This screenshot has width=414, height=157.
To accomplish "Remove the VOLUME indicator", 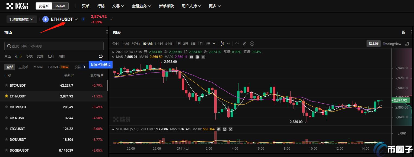I will click(x=231, y=129).
